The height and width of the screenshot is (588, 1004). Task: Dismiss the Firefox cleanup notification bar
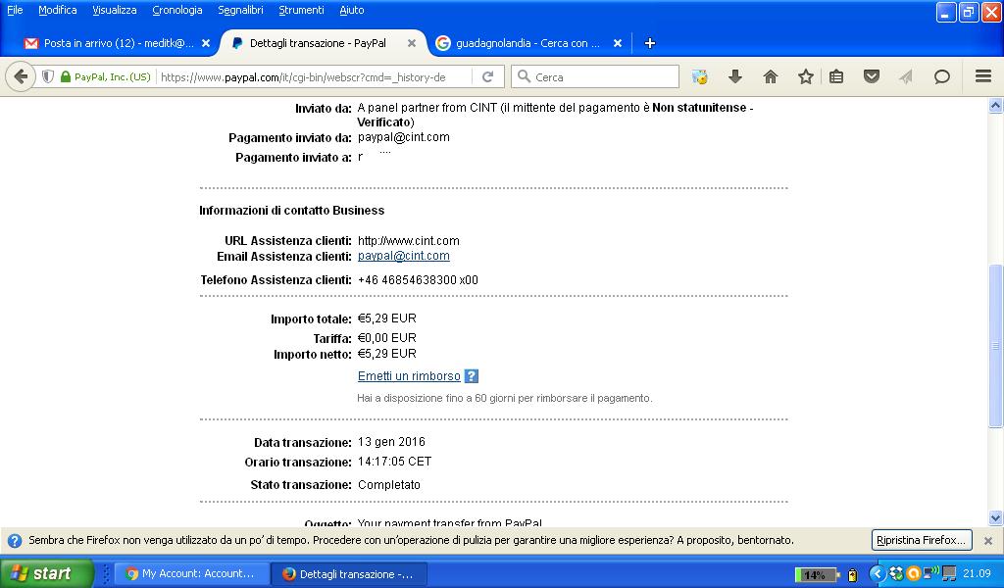(x=988, y=541)
